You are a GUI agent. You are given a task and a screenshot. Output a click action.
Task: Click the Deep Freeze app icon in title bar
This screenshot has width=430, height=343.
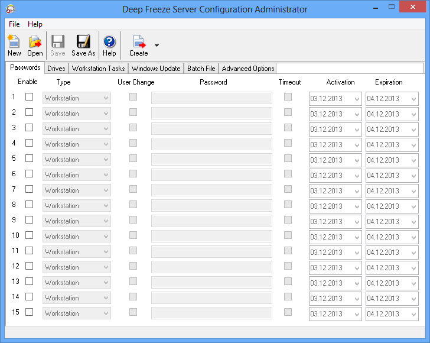[10, 9]
